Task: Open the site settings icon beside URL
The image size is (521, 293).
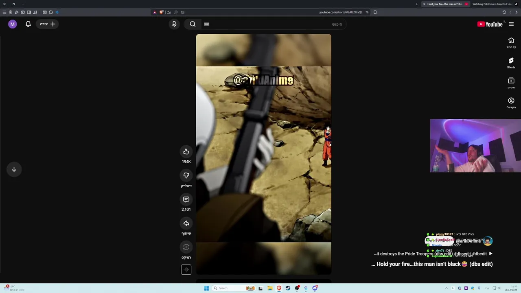Action: click(x=367, y=12)
